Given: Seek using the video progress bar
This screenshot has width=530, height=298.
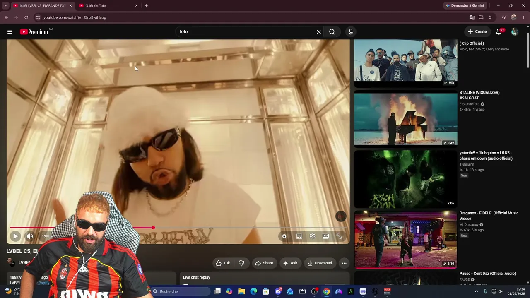Looking at the screenshot, I should click(178, 228).
